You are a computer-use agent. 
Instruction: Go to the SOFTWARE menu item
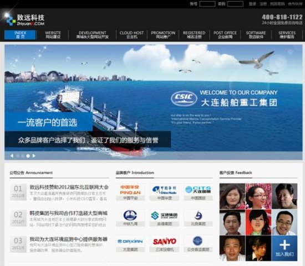pyautogui.click(x=256, y=35)
